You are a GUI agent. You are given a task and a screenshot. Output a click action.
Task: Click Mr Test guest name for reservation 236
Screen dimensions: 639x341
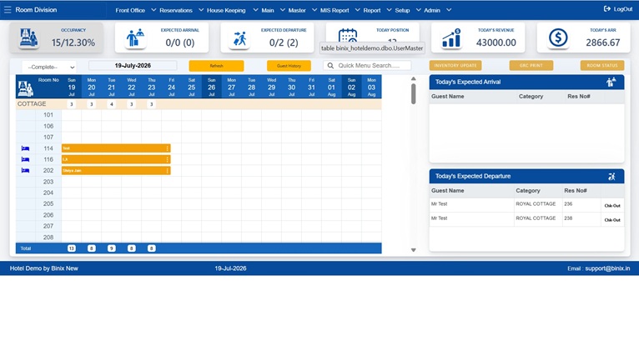[440, 203]
